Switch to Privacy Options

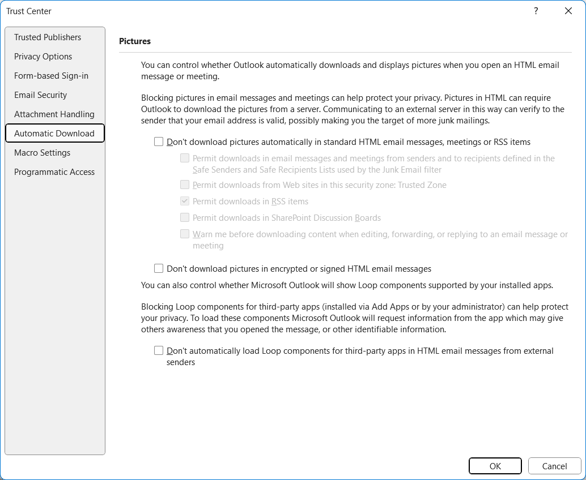[55, 57]
